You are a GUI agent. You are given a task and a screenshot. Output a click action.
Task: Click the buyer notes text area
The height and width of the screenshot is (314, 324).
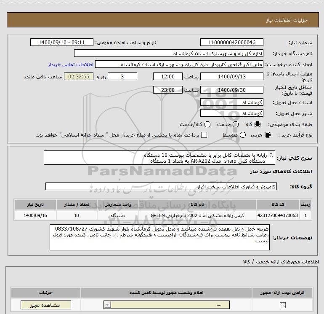click(159, 237)
